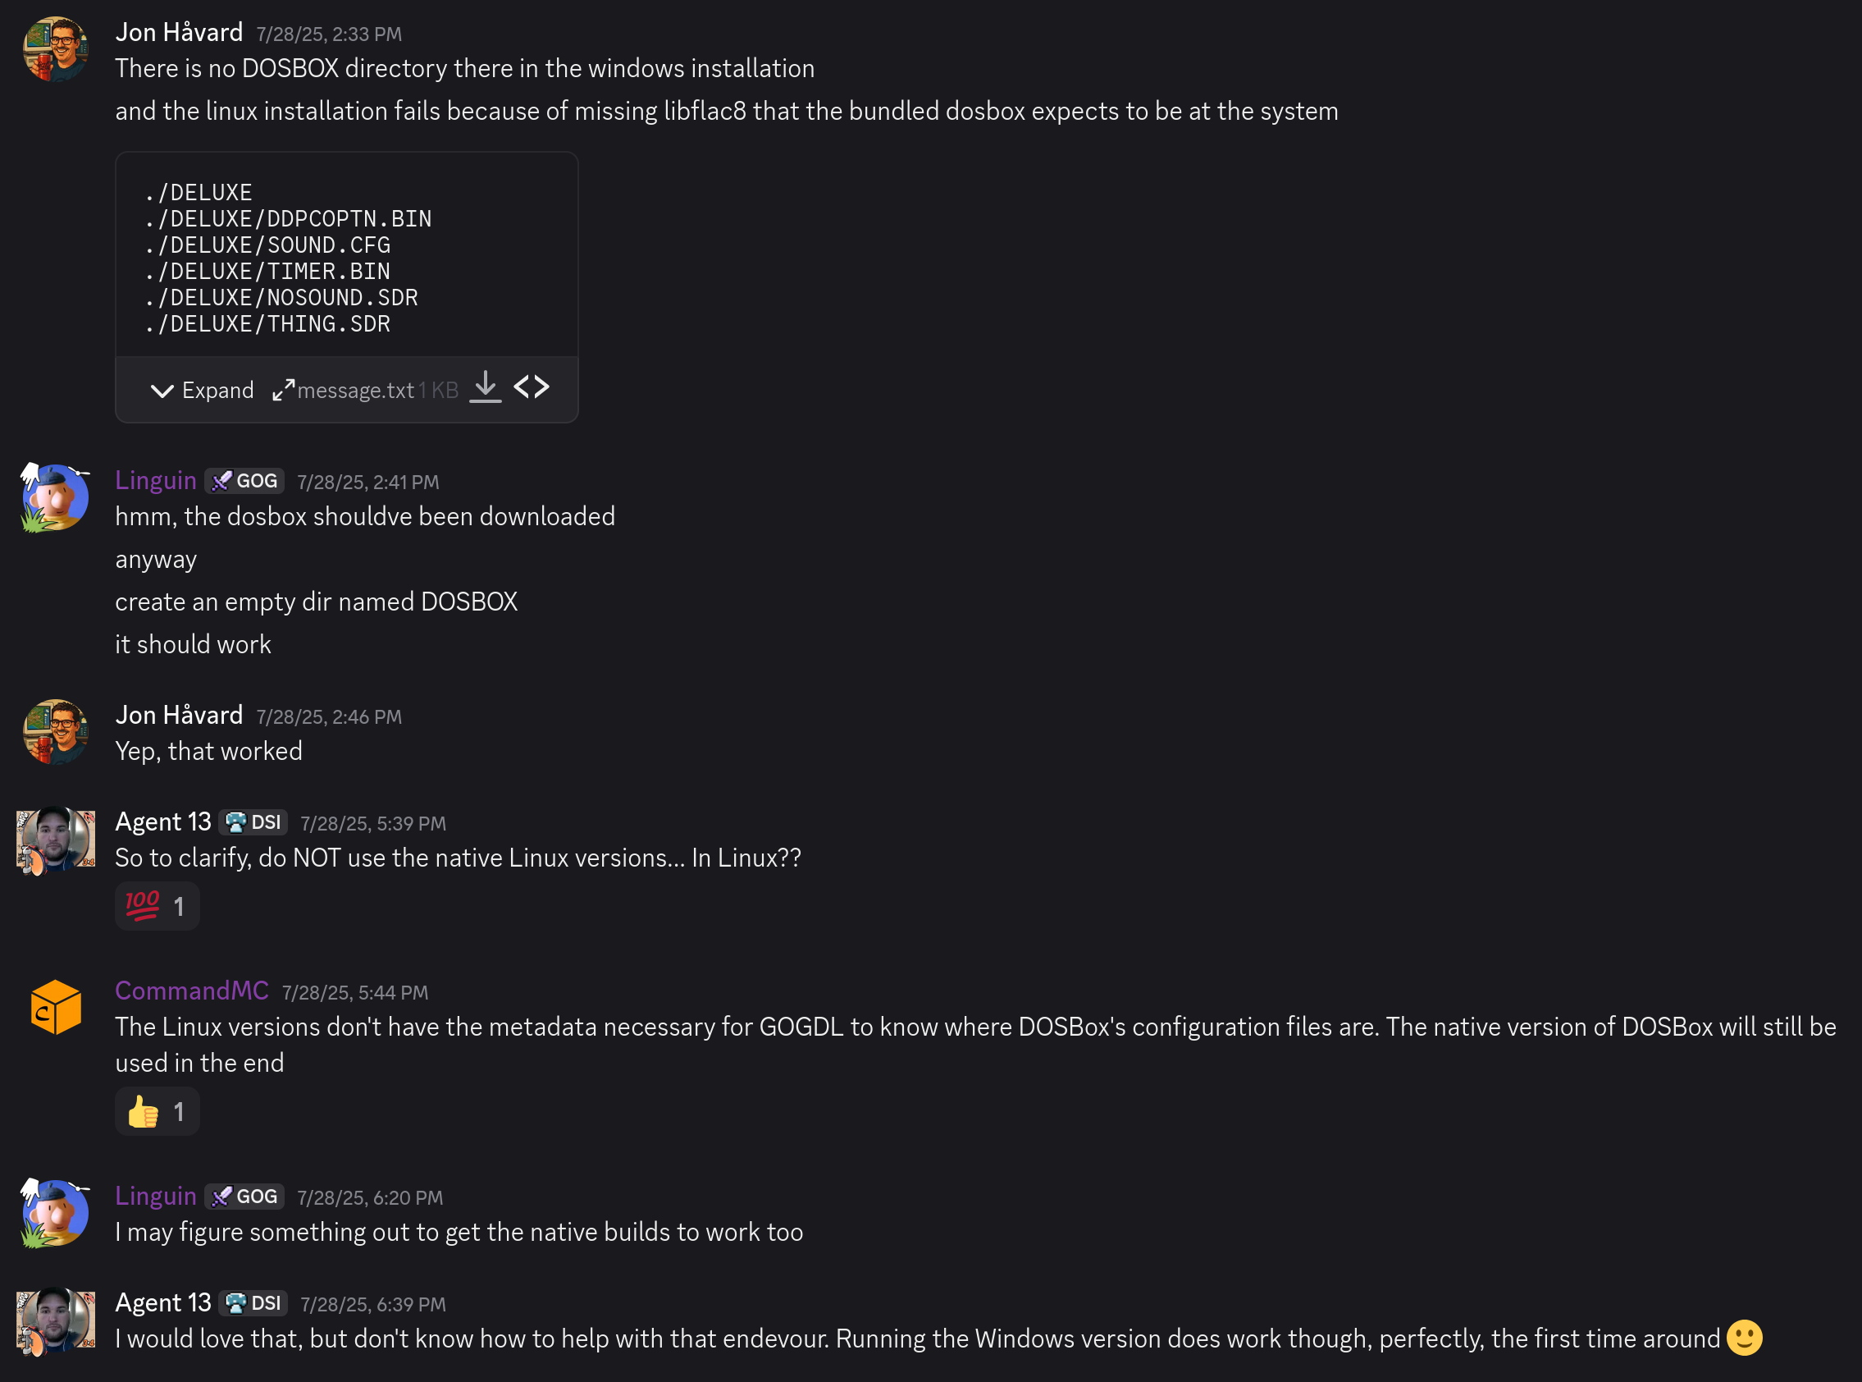
Task: Open message.txt in full-screen preview
Action: click(284, 390)
